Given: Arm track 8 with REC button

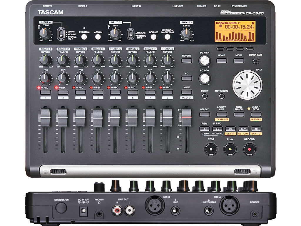Looking at the screenshot, I should coord(168,92).
